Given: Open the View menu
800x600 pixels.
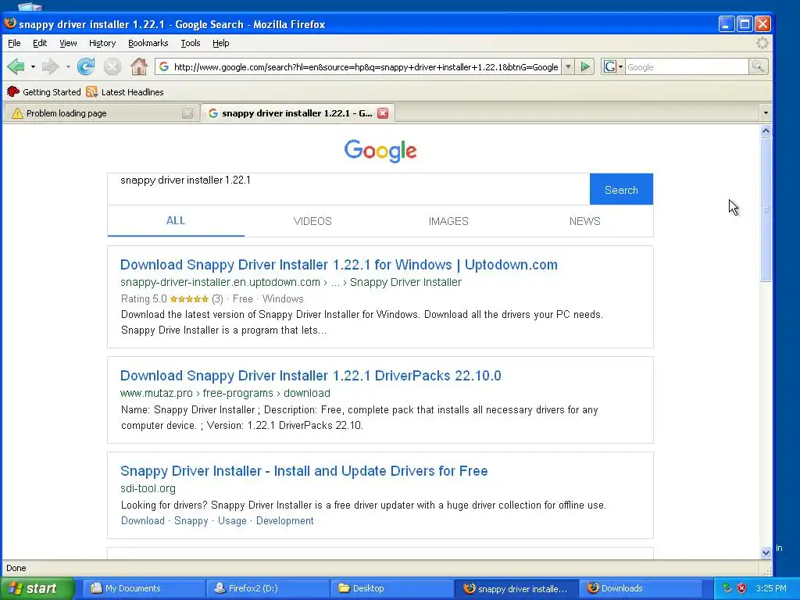Looking at the screenshot, I should (x=68, y=44).
